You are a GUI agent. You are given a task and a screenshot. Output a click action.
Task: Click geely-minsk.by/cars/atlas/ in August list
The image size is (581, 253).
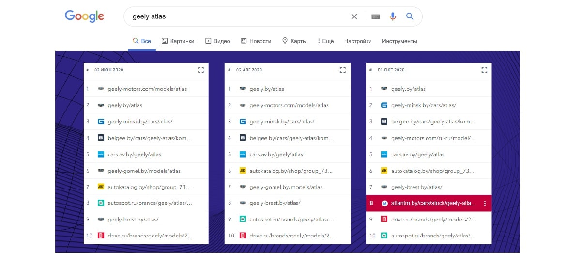point(282,122)
